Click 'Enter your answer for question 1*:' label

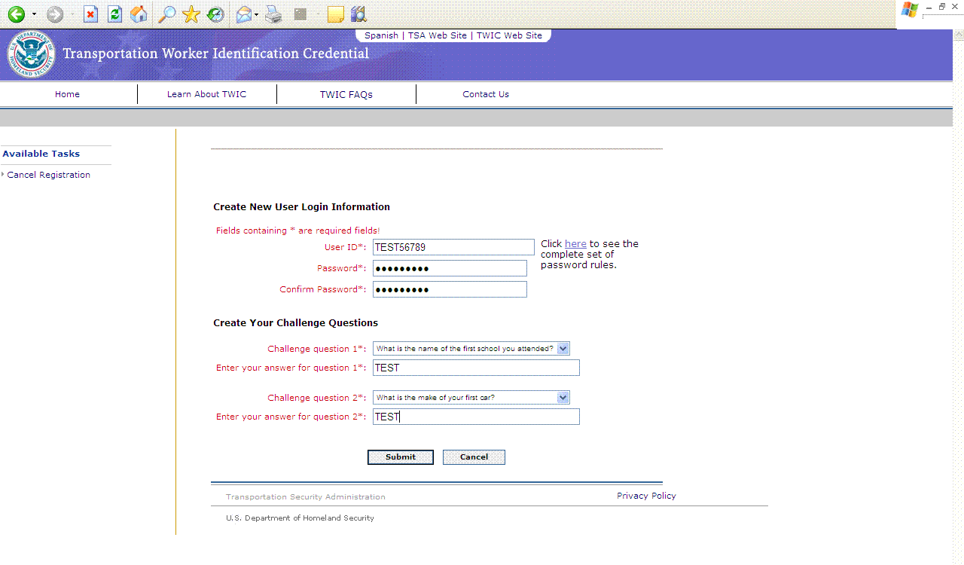click(x=291, y=368)
